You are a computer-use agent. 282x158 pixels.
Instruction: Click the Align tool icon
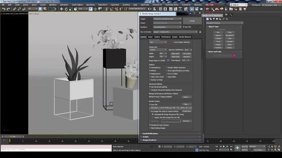(154, 9)
